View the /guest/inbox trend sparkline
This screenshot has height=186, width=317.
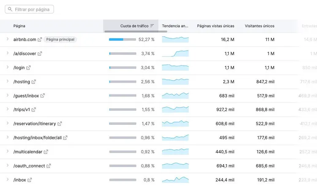coord(175,96)
